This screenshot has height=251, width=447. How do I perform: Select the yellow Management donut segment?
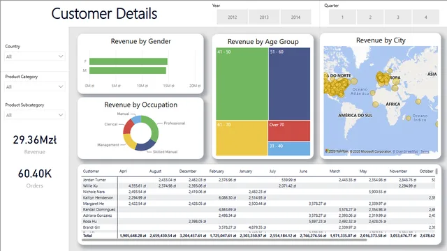point(129,141)
